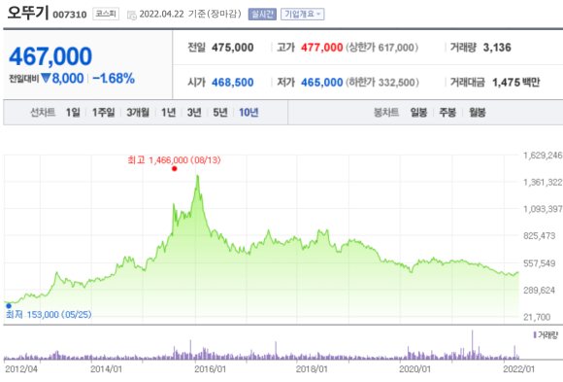Viewport: 563px width, 382px height.
Task: Click the current price 467,000
Action: click(50, 56)
